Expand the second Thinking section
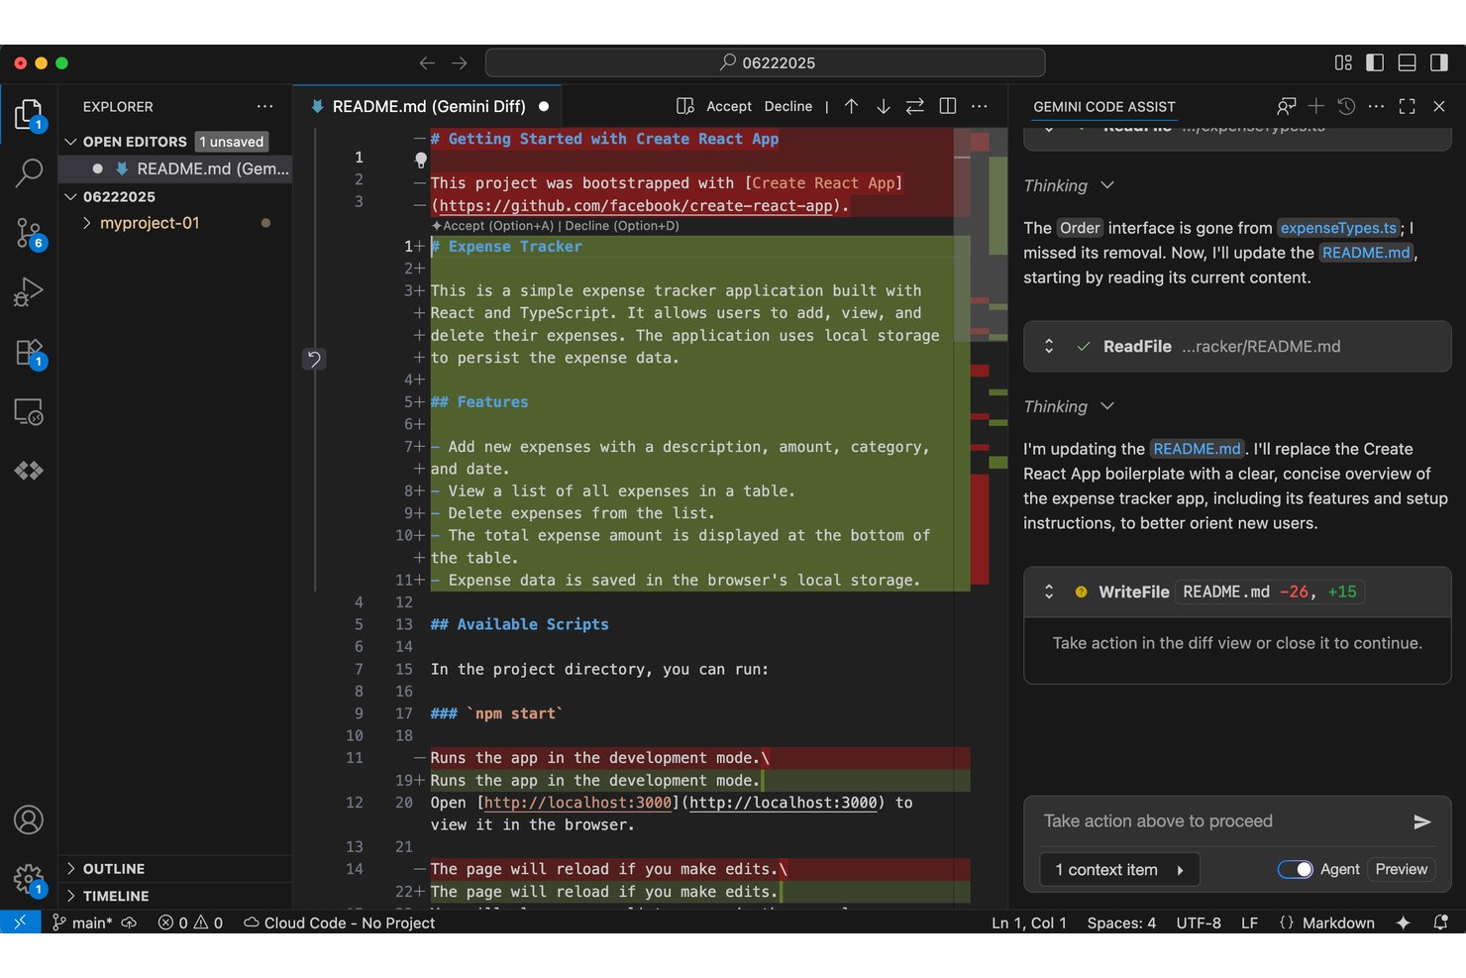Screen dimensions: 1466x978 tap(1070, 406)
